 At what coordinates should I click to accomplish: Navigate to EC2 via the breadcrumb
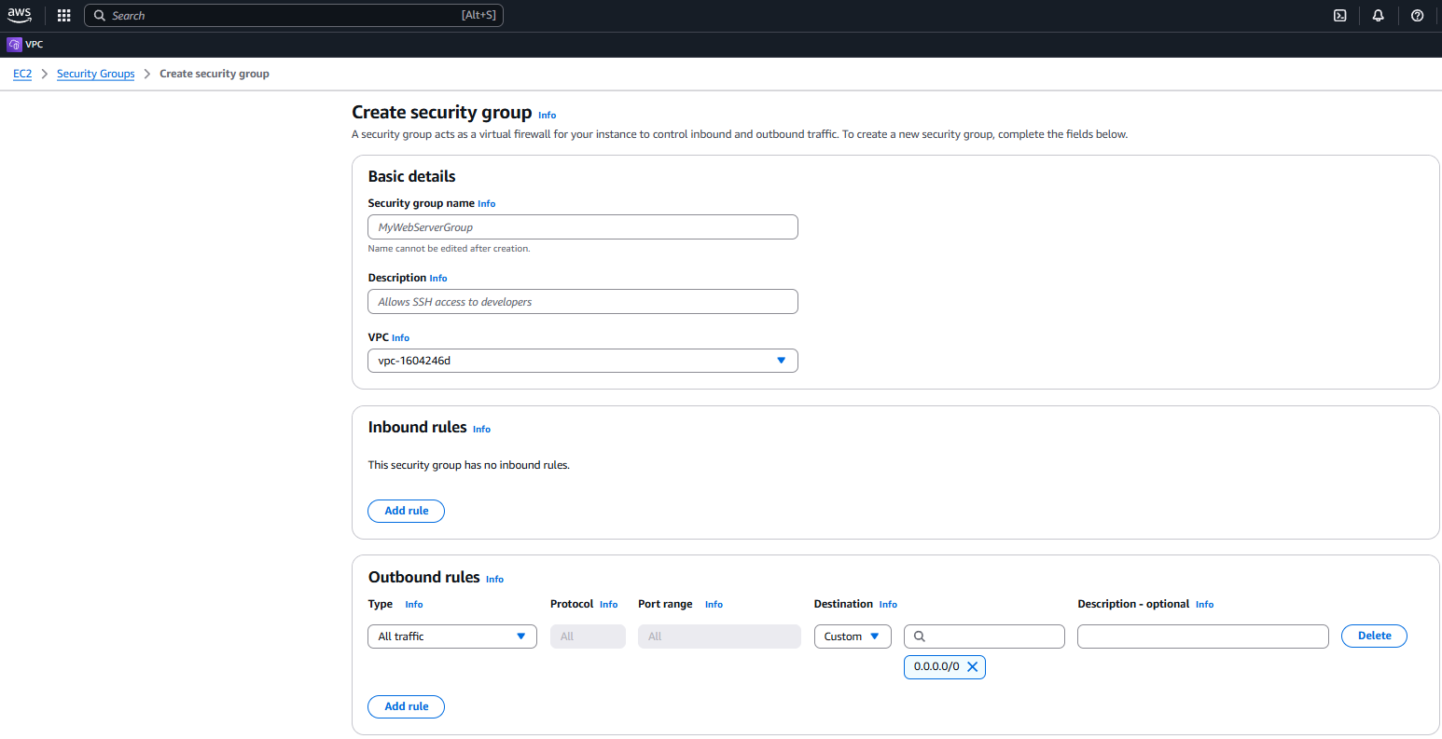21,74
